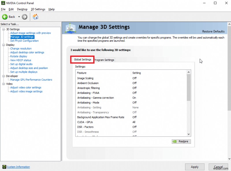Collapse the Display tree branch
Image resolution: width=231 pixels, height=171 pixels.
pyautogui.click(x=3, y=45)
